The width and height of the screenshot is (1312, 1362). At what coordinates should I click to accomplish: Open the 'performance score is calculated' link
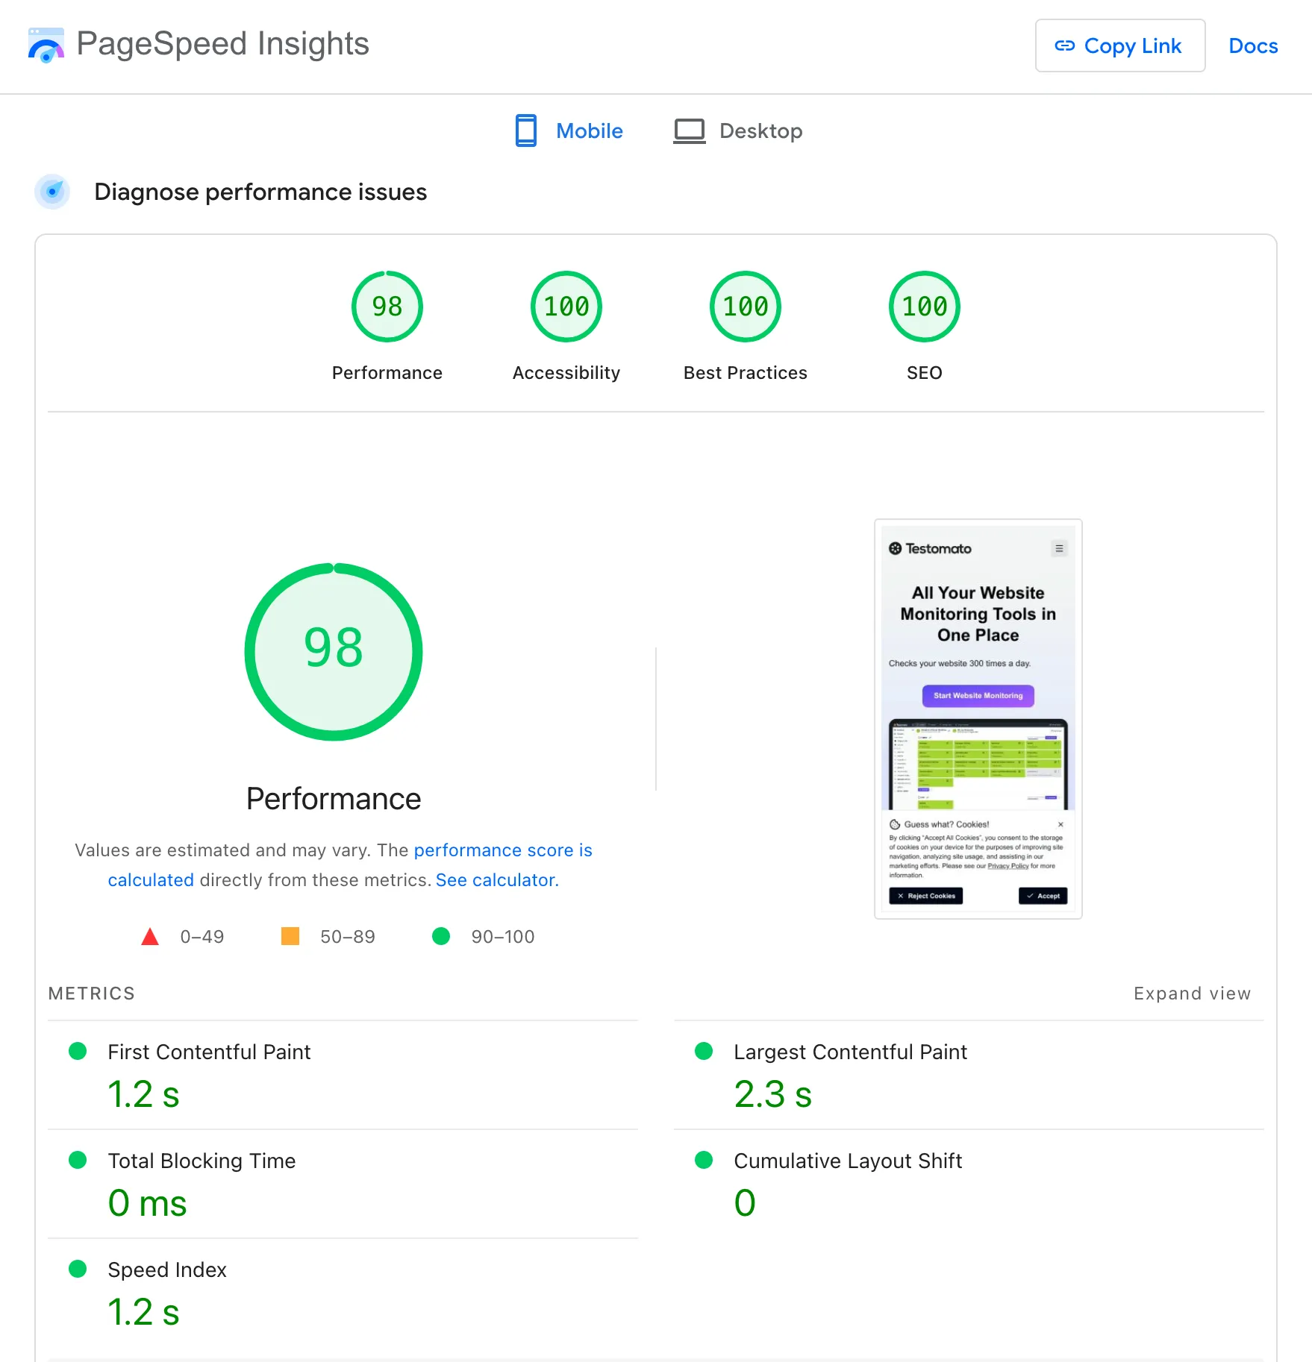tap(503, 850)
